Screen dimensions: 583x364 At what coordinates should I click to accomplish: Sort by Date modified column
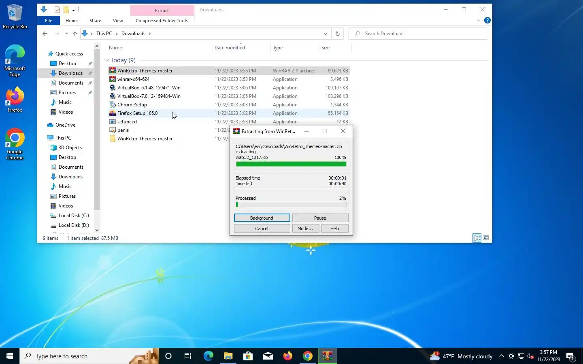click(x=241, y=48)
